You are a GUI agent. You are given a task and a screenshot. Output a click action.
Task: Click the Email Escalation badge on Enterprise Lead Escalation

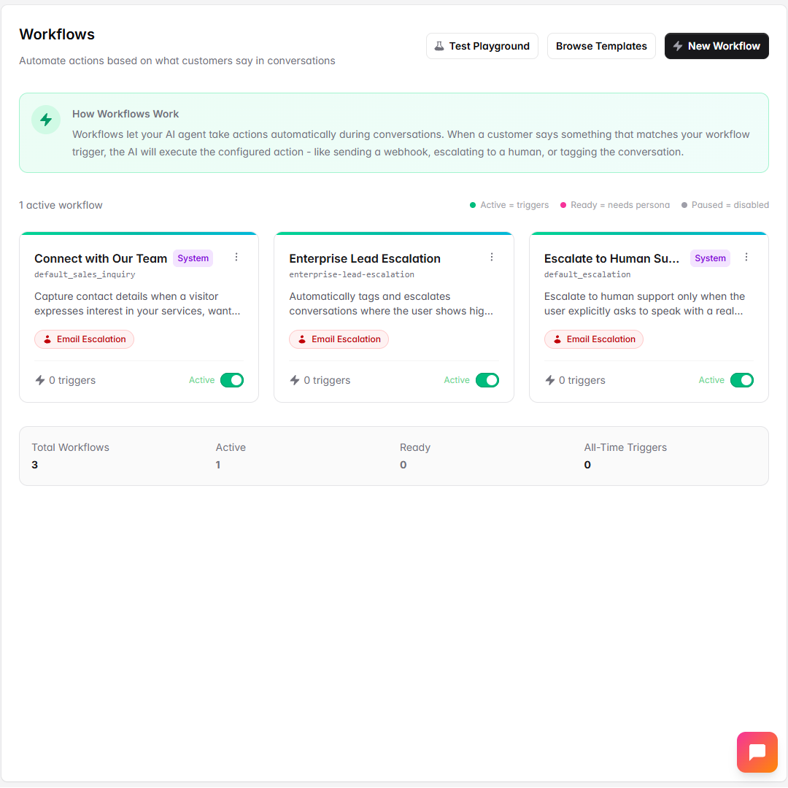point(339,339)
